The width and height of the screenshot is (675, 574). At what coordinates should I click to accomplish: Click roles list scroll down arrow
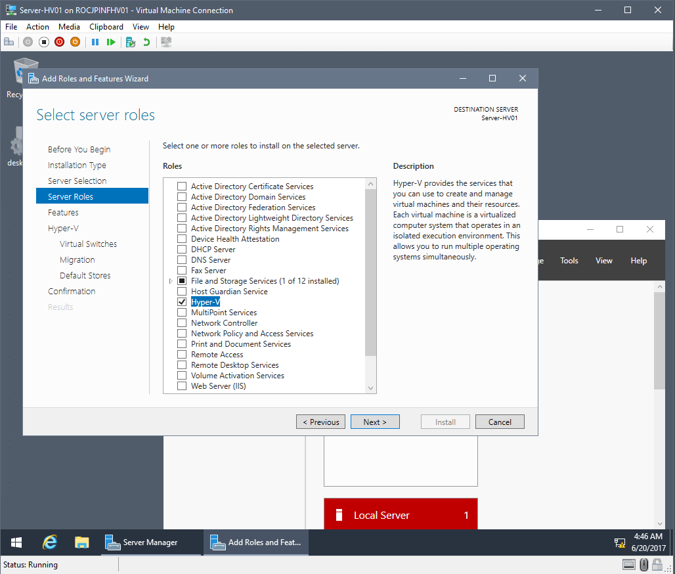tap(370, 388)
